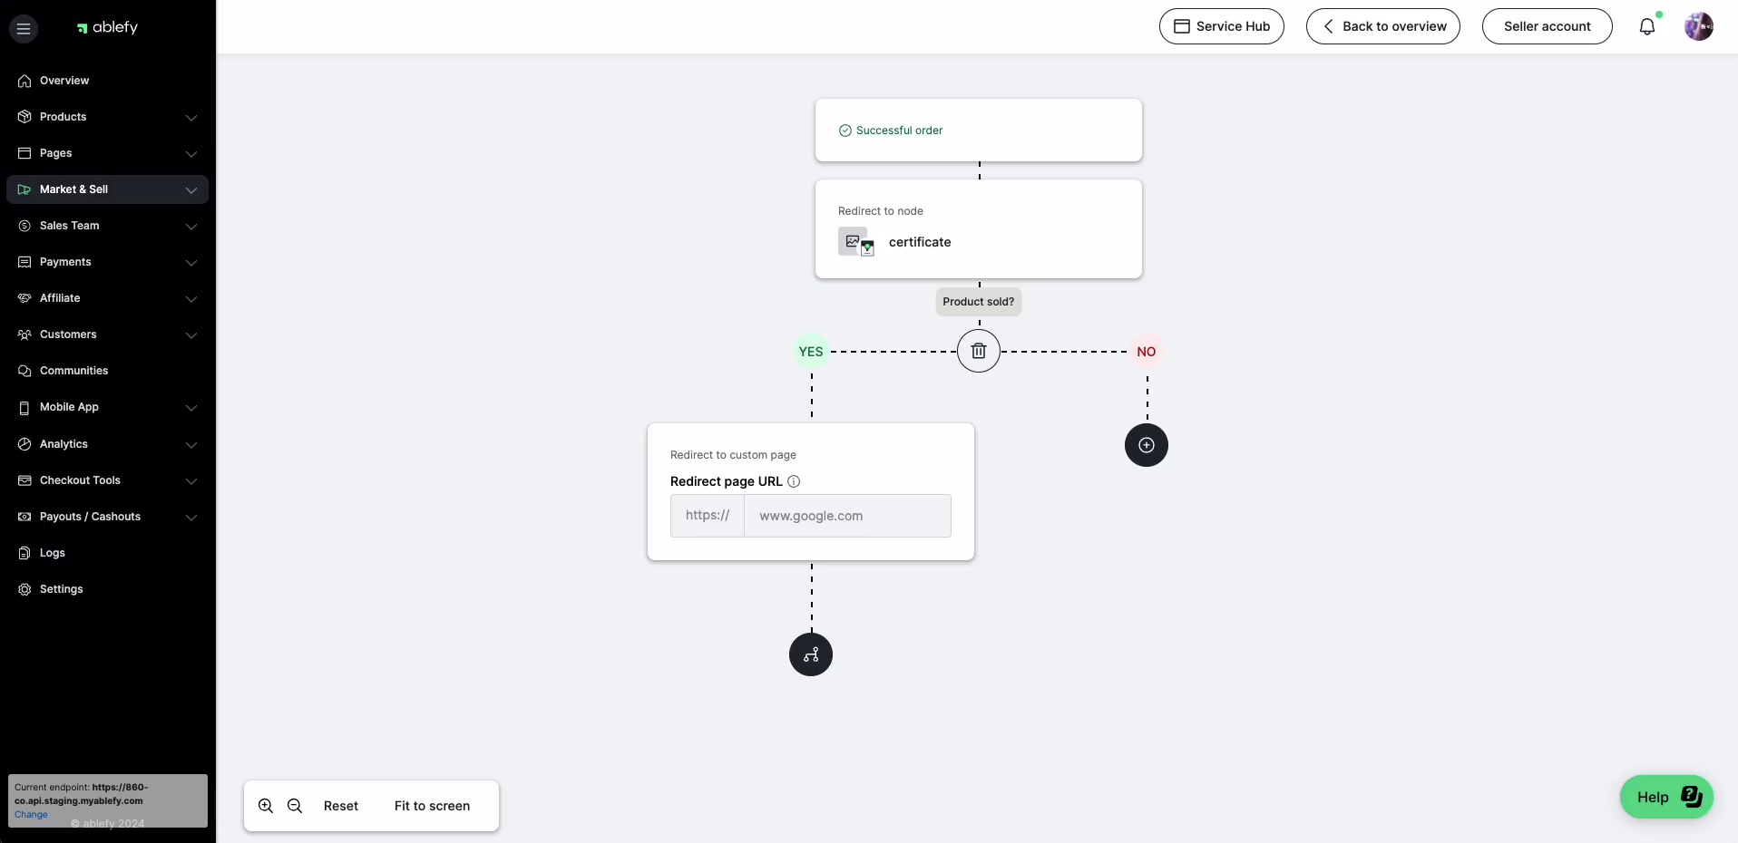Click the ablefy logo
The height and width of the screenshot is (843, 1738).
pos(106,27)
